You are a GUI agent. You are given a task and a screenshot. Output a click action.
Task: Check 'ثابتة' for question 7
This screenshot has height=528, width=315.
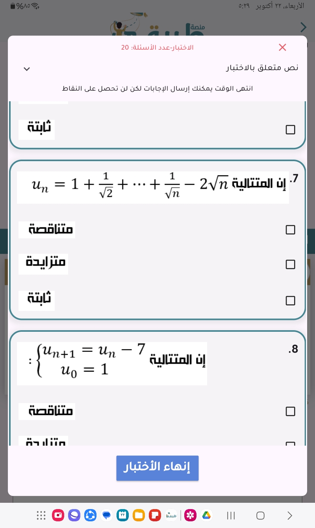click(x=290, y=301)
